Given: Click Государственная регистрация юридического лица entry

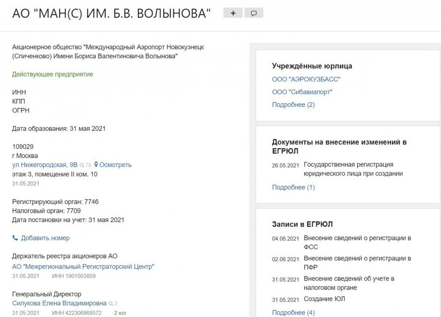Looking at the screenshot, I should coord(353,169).
